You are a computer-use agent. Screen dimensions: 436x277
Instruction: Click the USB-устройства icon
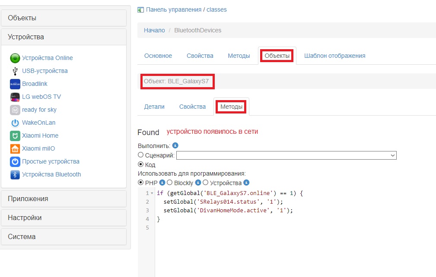pyautogui.click(x=15, y=71)
